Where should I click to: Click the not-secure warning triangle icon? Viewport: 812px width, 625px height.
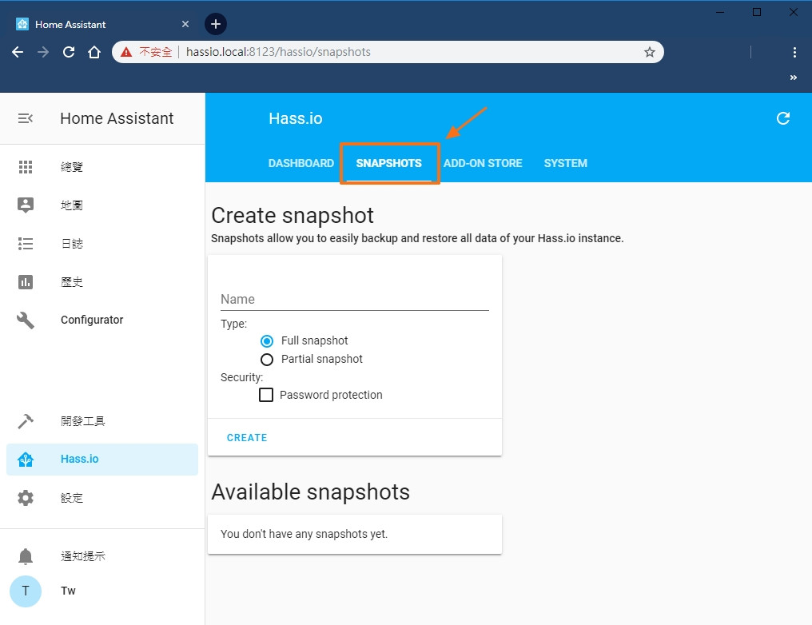[126, 52]
